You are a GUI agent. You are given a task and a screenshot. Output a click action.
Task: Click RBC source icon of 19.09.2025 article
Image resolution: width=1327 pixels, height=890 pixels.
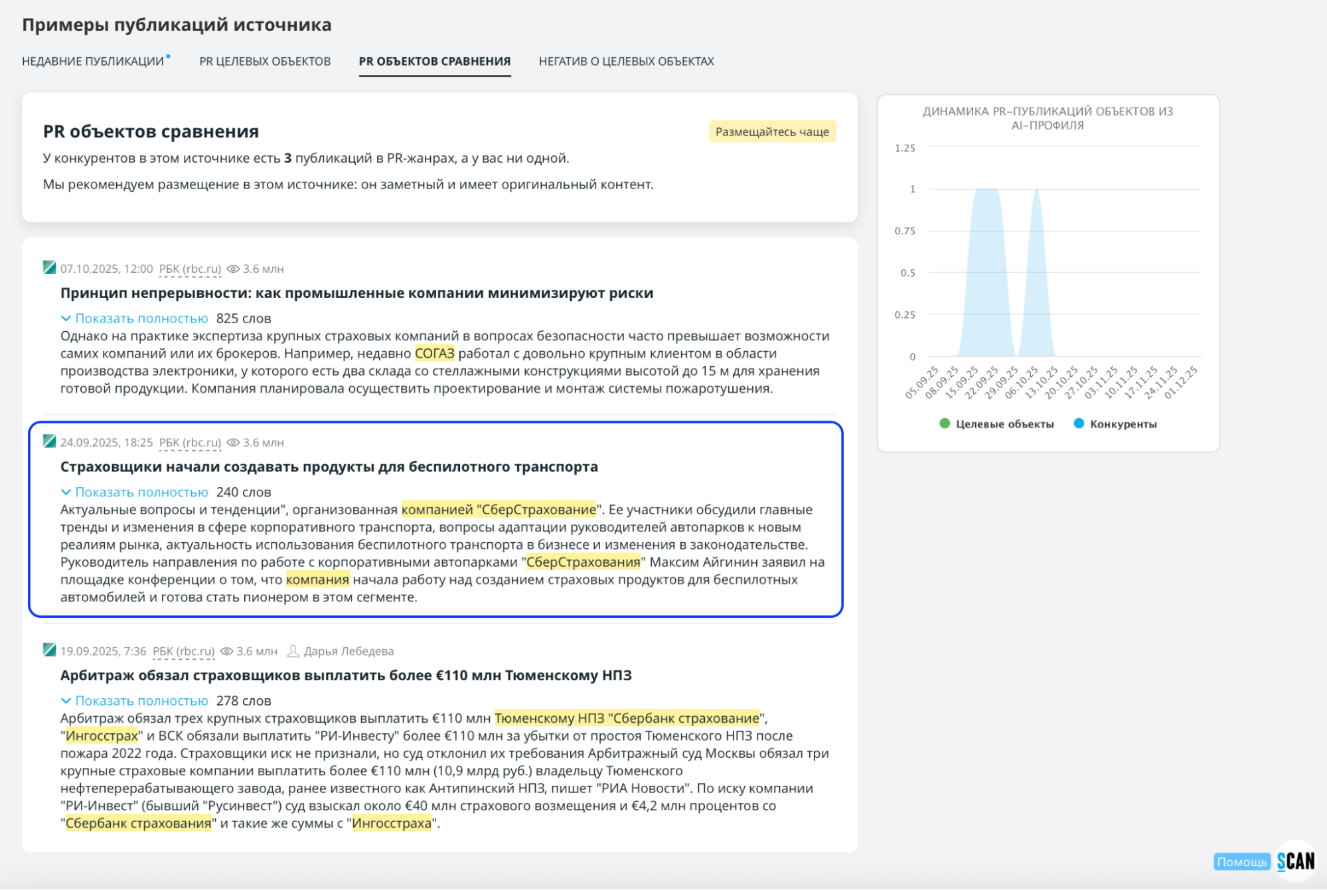(49, 650)
